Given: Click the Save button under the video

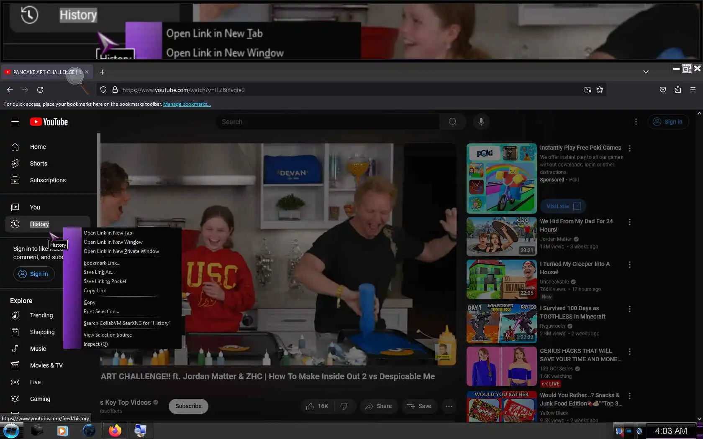Looking at the screenshot, I should [x=419, y=406].
